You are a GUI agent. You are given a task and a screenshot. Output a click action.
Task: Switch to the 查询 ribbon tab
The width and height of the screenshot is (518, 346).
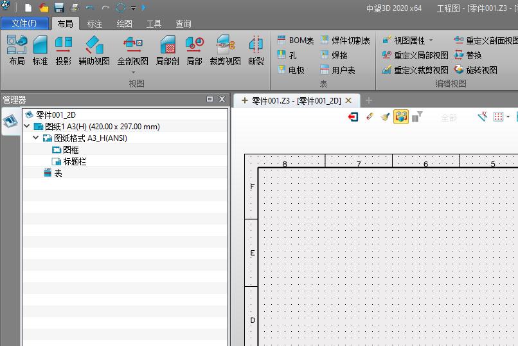[x=183, y=24]
